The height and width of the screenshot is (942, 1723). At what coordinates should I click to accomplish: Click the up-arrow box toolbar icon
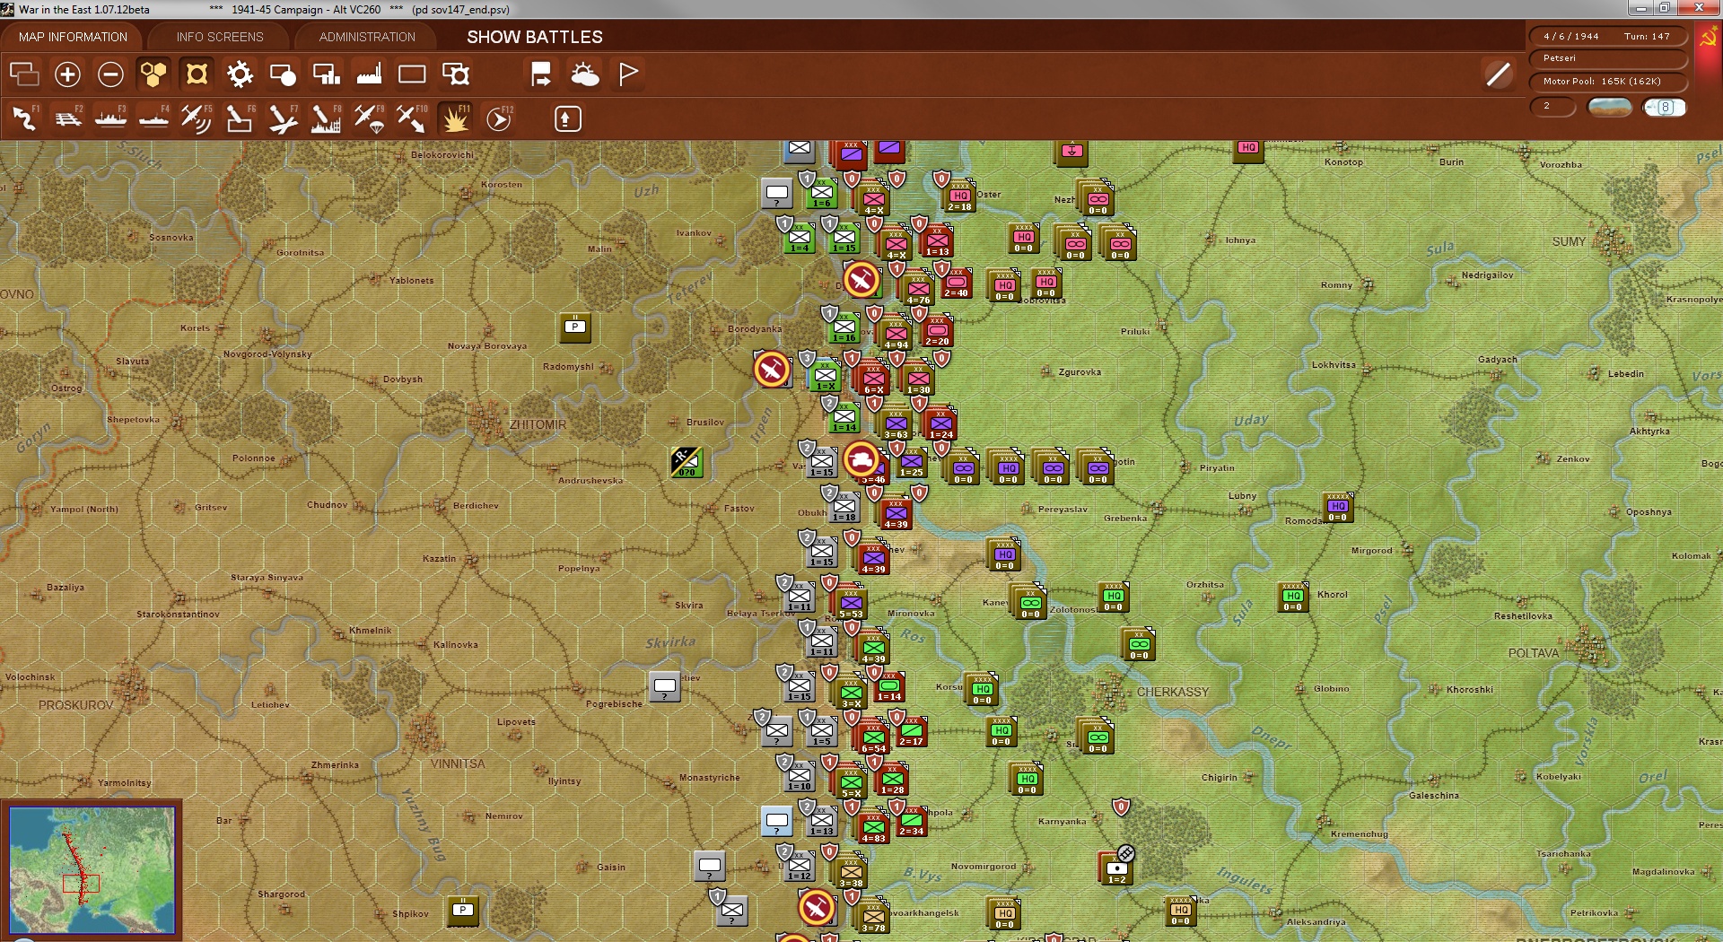(x=567, y=118)
